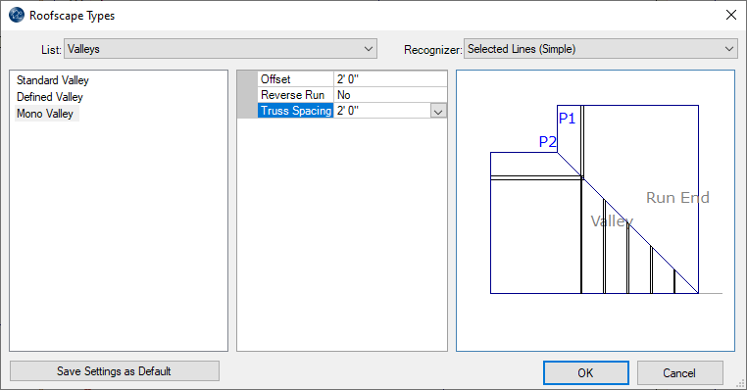Close the Roofscape Types dialog

(x=730, y=15)
